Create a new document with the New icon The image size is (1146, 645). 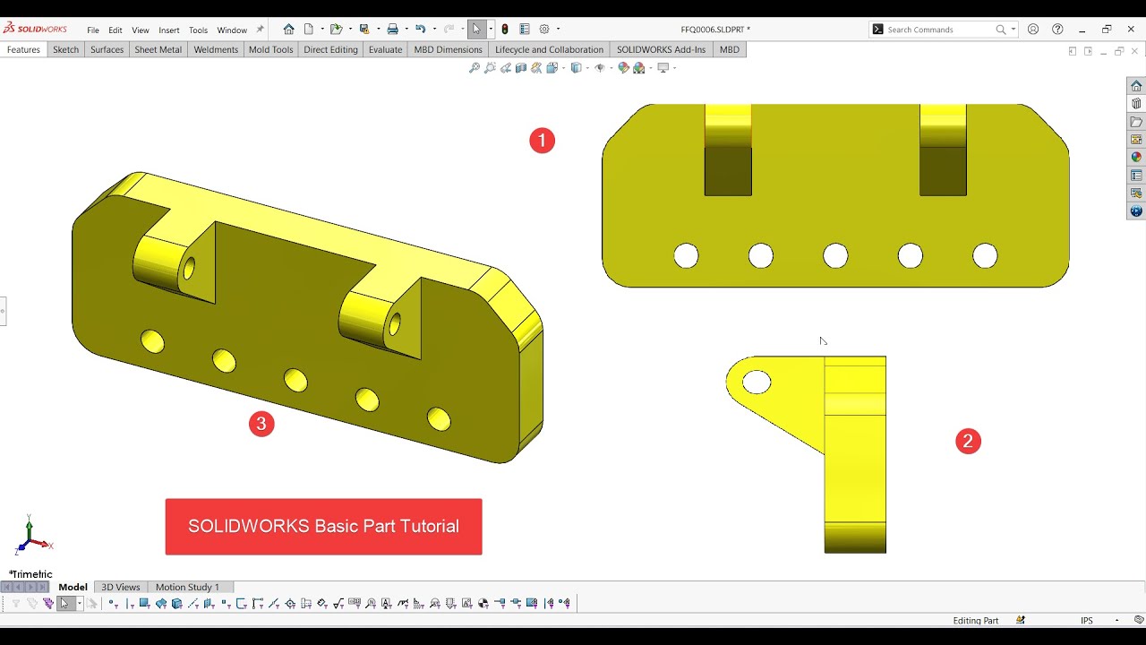(309, 30)
